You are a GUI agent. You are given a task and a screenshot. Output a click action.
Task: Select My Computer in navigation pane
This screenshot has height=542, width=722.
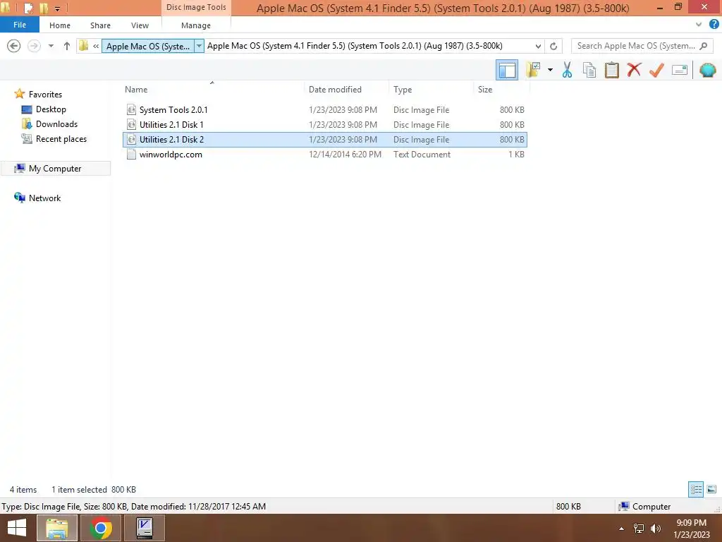[x=55, y=169]
